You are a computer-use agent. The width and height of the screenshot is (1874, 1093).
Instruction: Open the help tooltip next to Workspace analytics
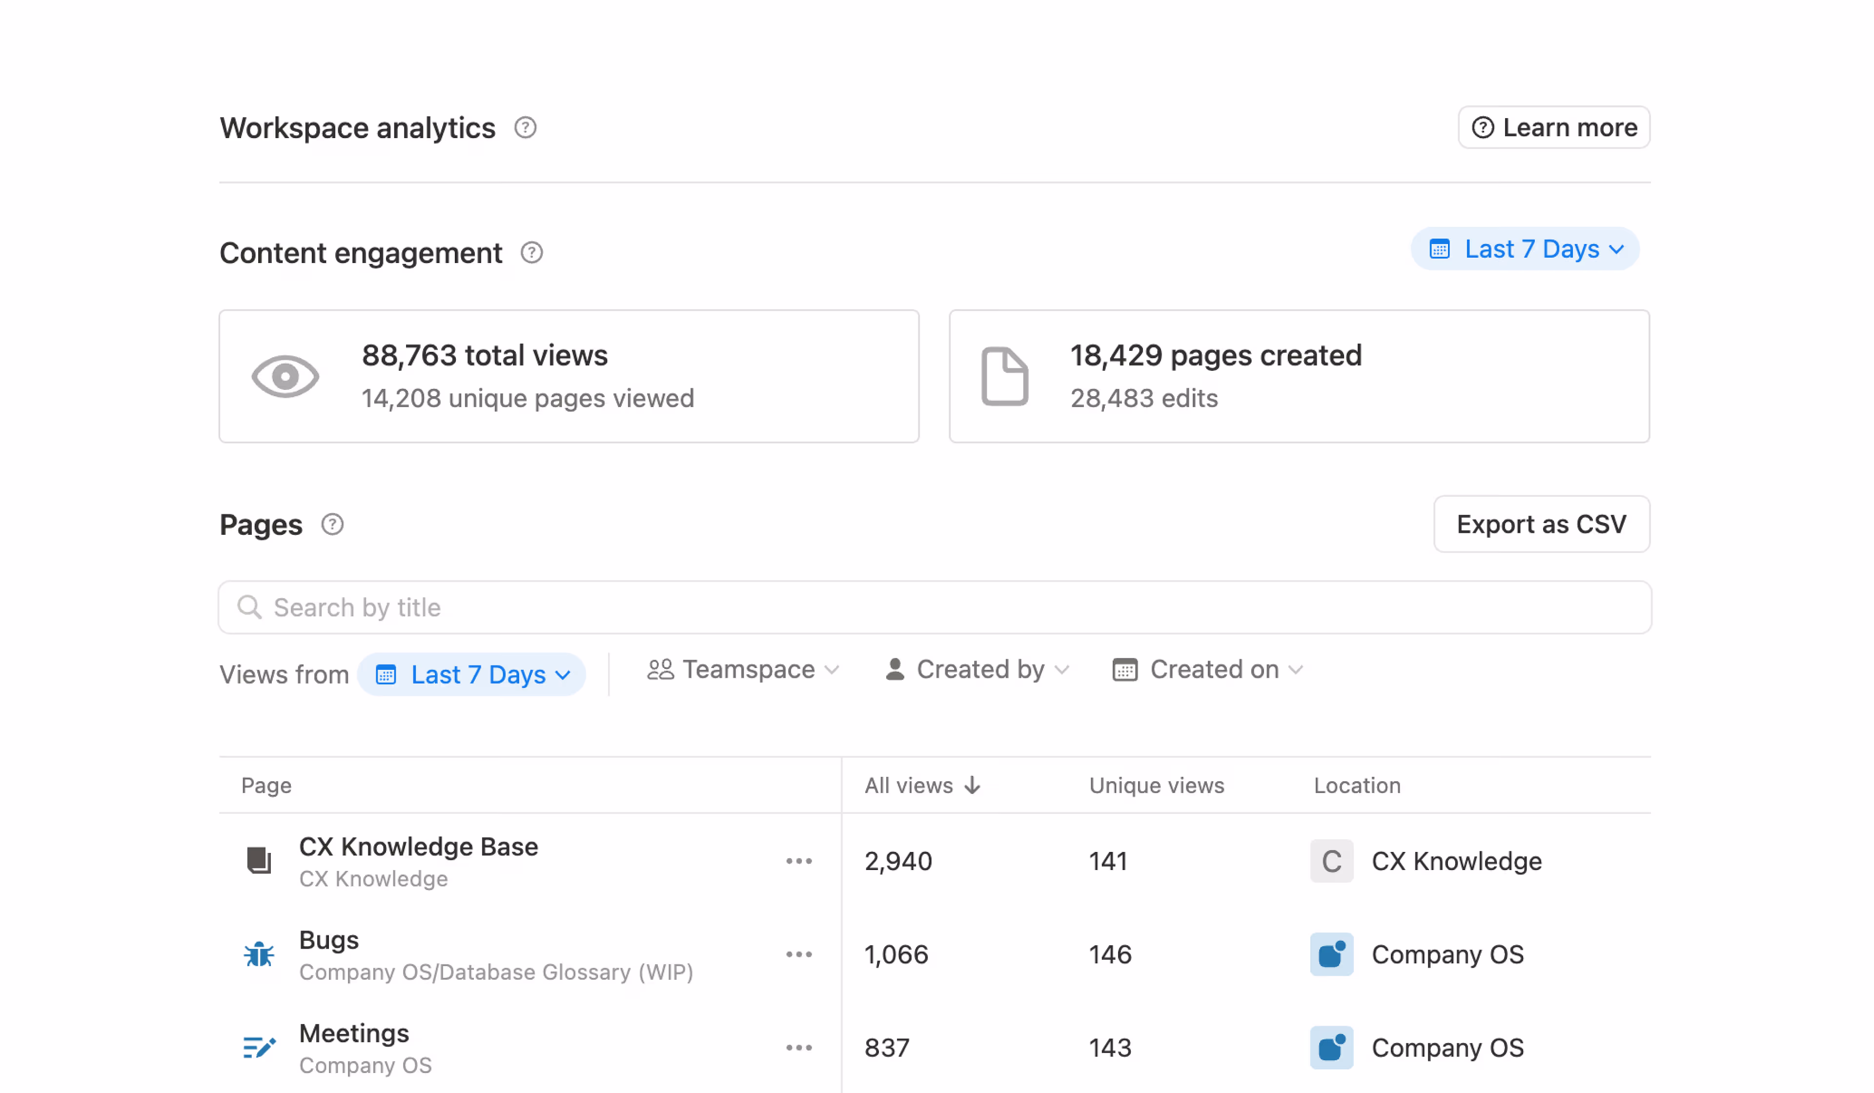526,128
